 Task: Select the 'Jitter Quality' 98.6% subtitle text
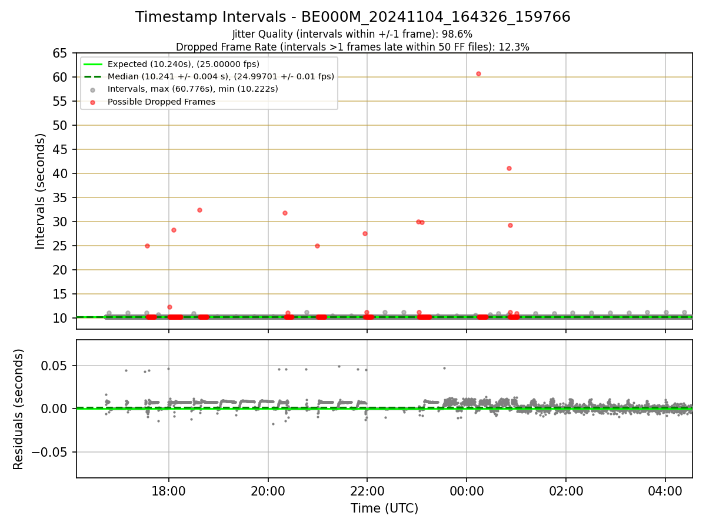coord(352,35)
